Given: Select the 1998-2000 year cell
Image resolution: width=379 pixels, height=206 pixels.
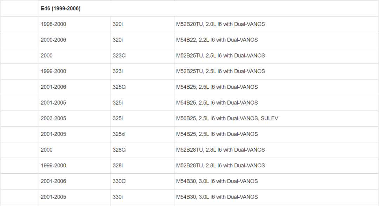Looking at the screenshot, I should click(x=53, y=24).
